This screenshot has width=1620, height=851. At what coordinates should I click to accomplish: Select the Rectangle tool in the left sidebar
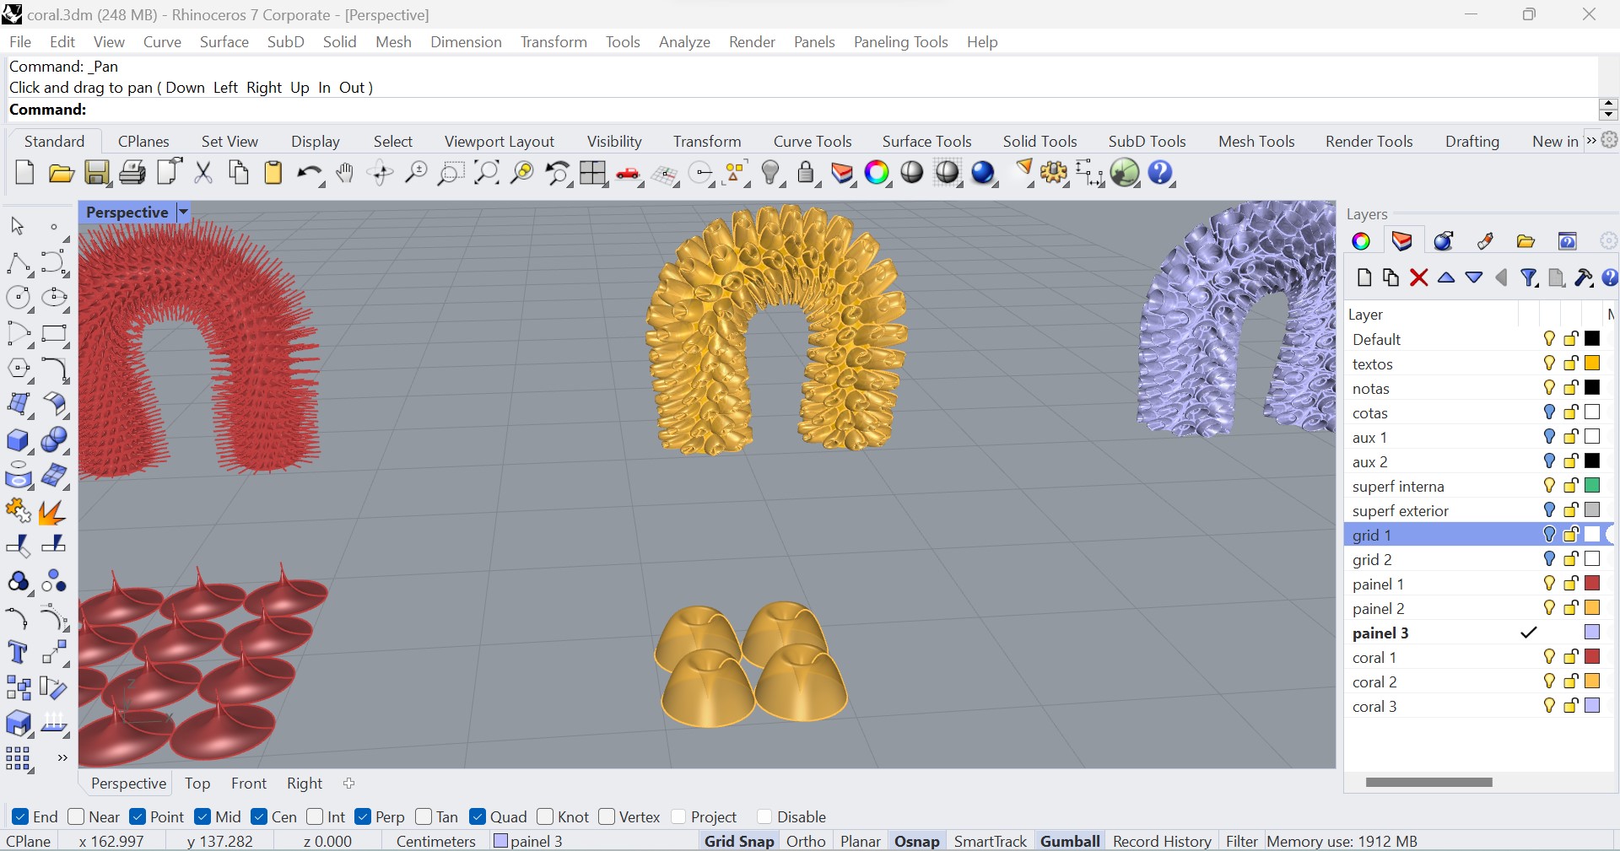(54, 334)
